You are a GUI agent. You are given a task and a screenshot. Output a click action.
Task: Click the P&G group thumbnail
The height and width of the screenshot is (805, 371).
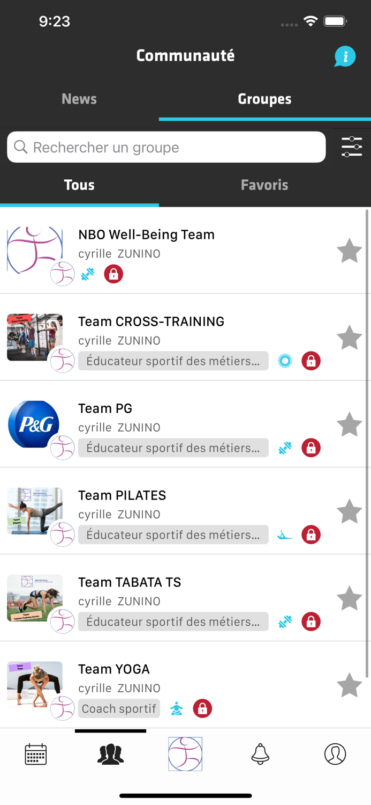click(34, 424)
